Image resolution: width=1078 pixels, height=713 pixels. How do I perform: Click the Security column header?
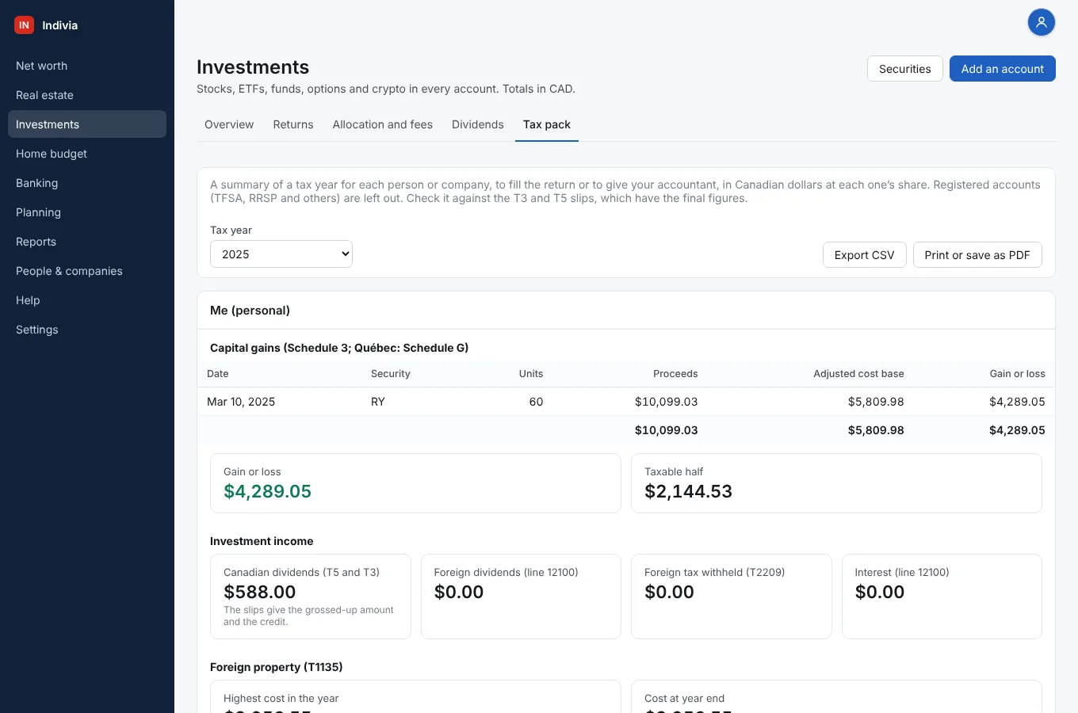[391, 374]
